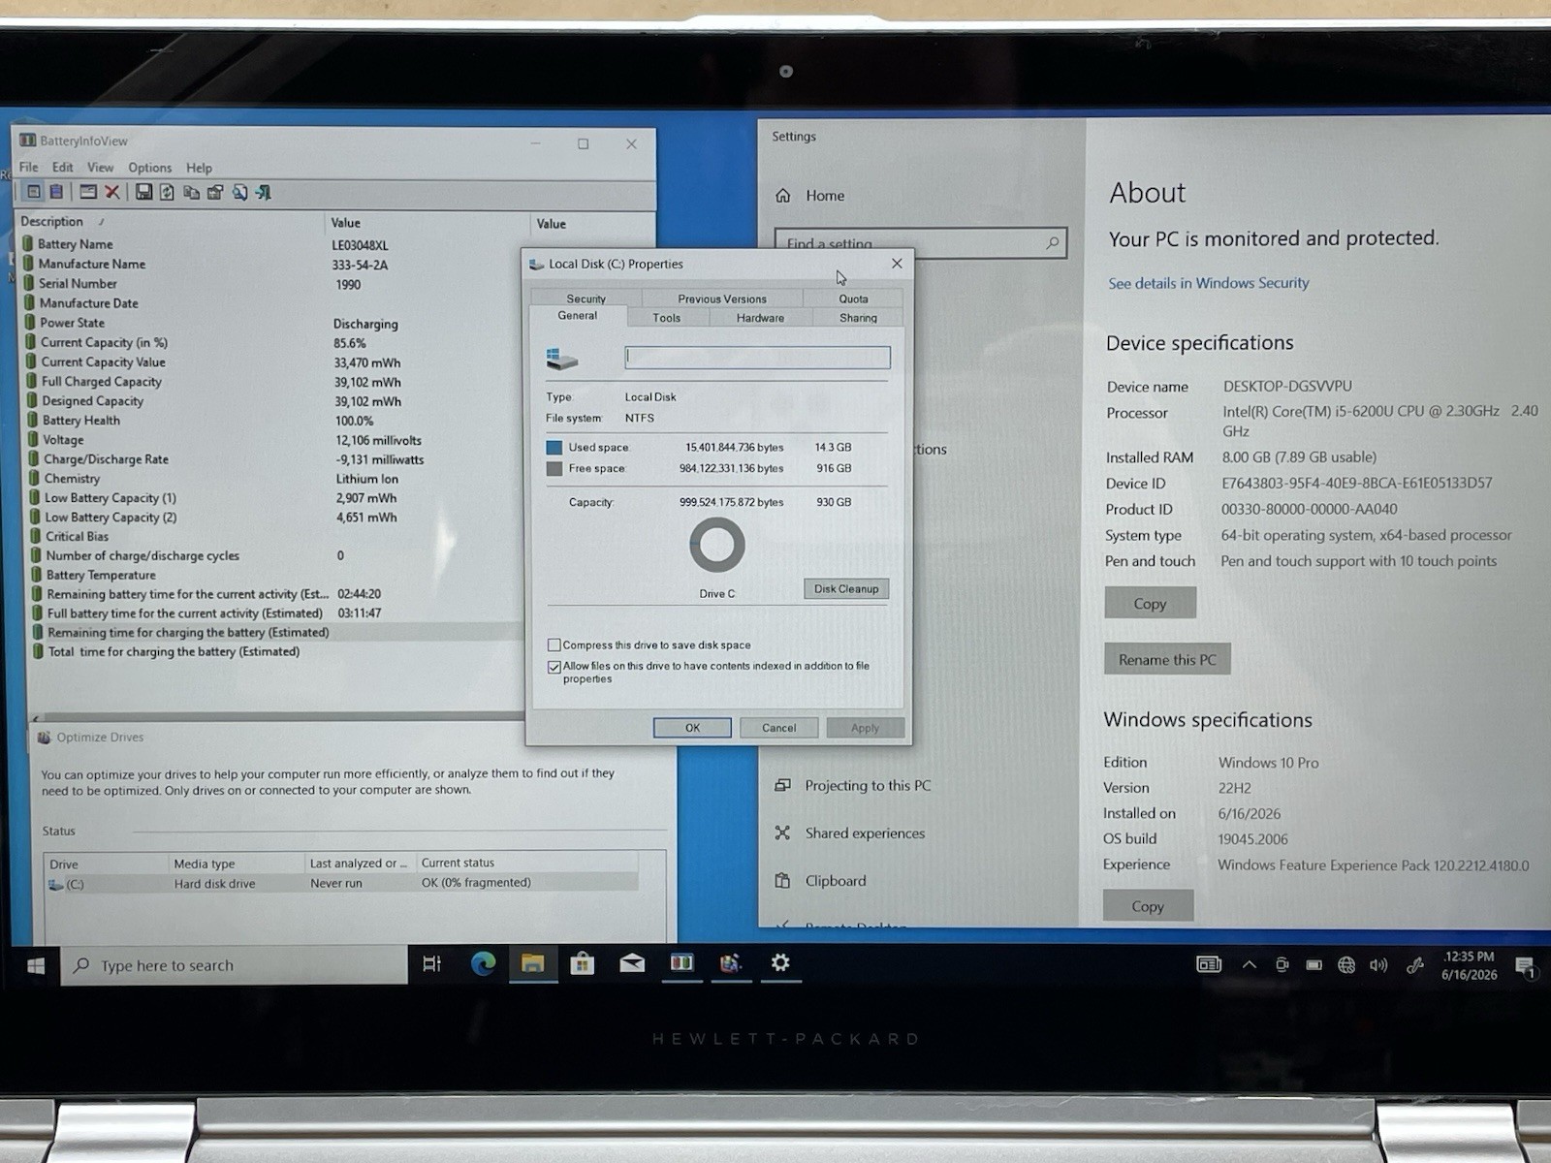This screenshot has height=1163, width=1551.
Task: Switch to the Quota tab
Action: click(853, 299)
